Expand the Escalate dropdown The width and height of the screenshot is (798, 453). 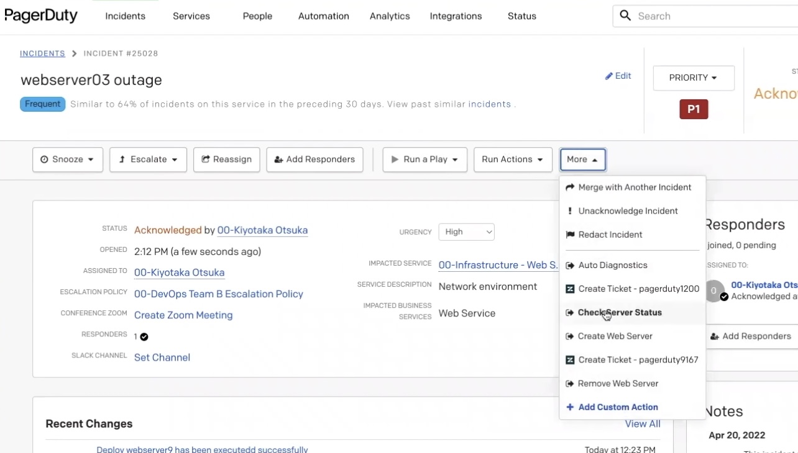point(148,159)
